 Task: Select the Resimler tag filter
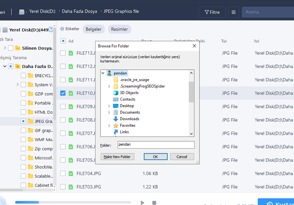[x=119, y=29]
